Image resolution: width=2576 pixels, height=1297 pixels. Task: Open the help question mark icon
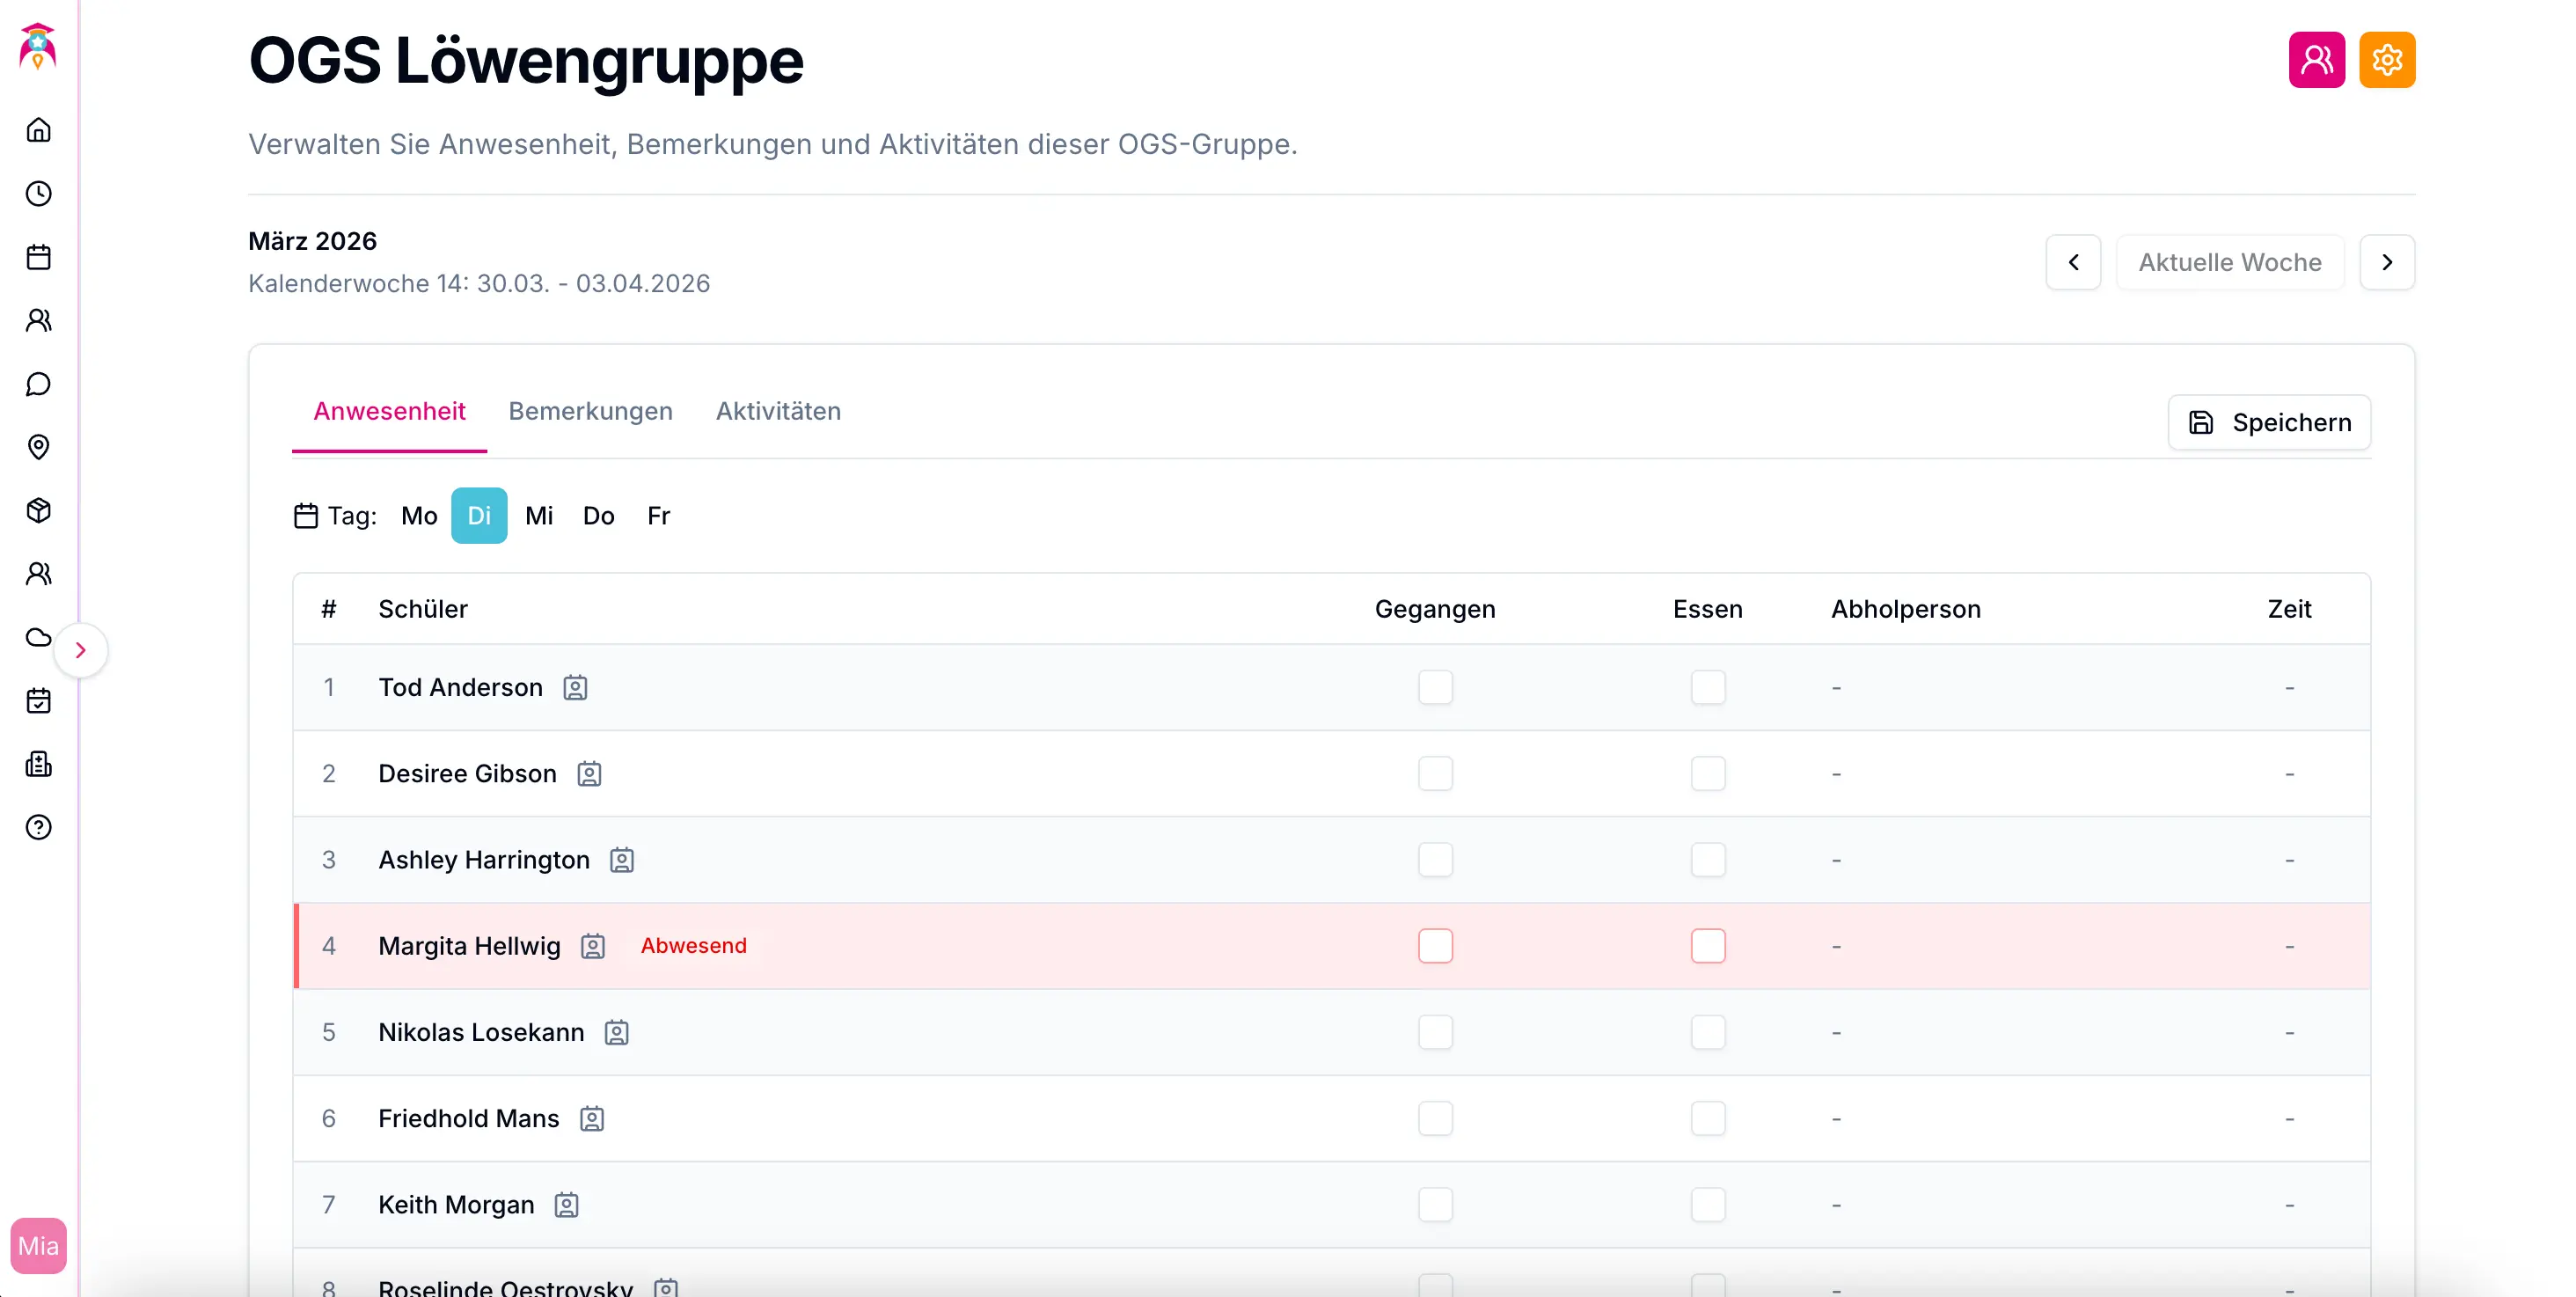click(38, 828)
